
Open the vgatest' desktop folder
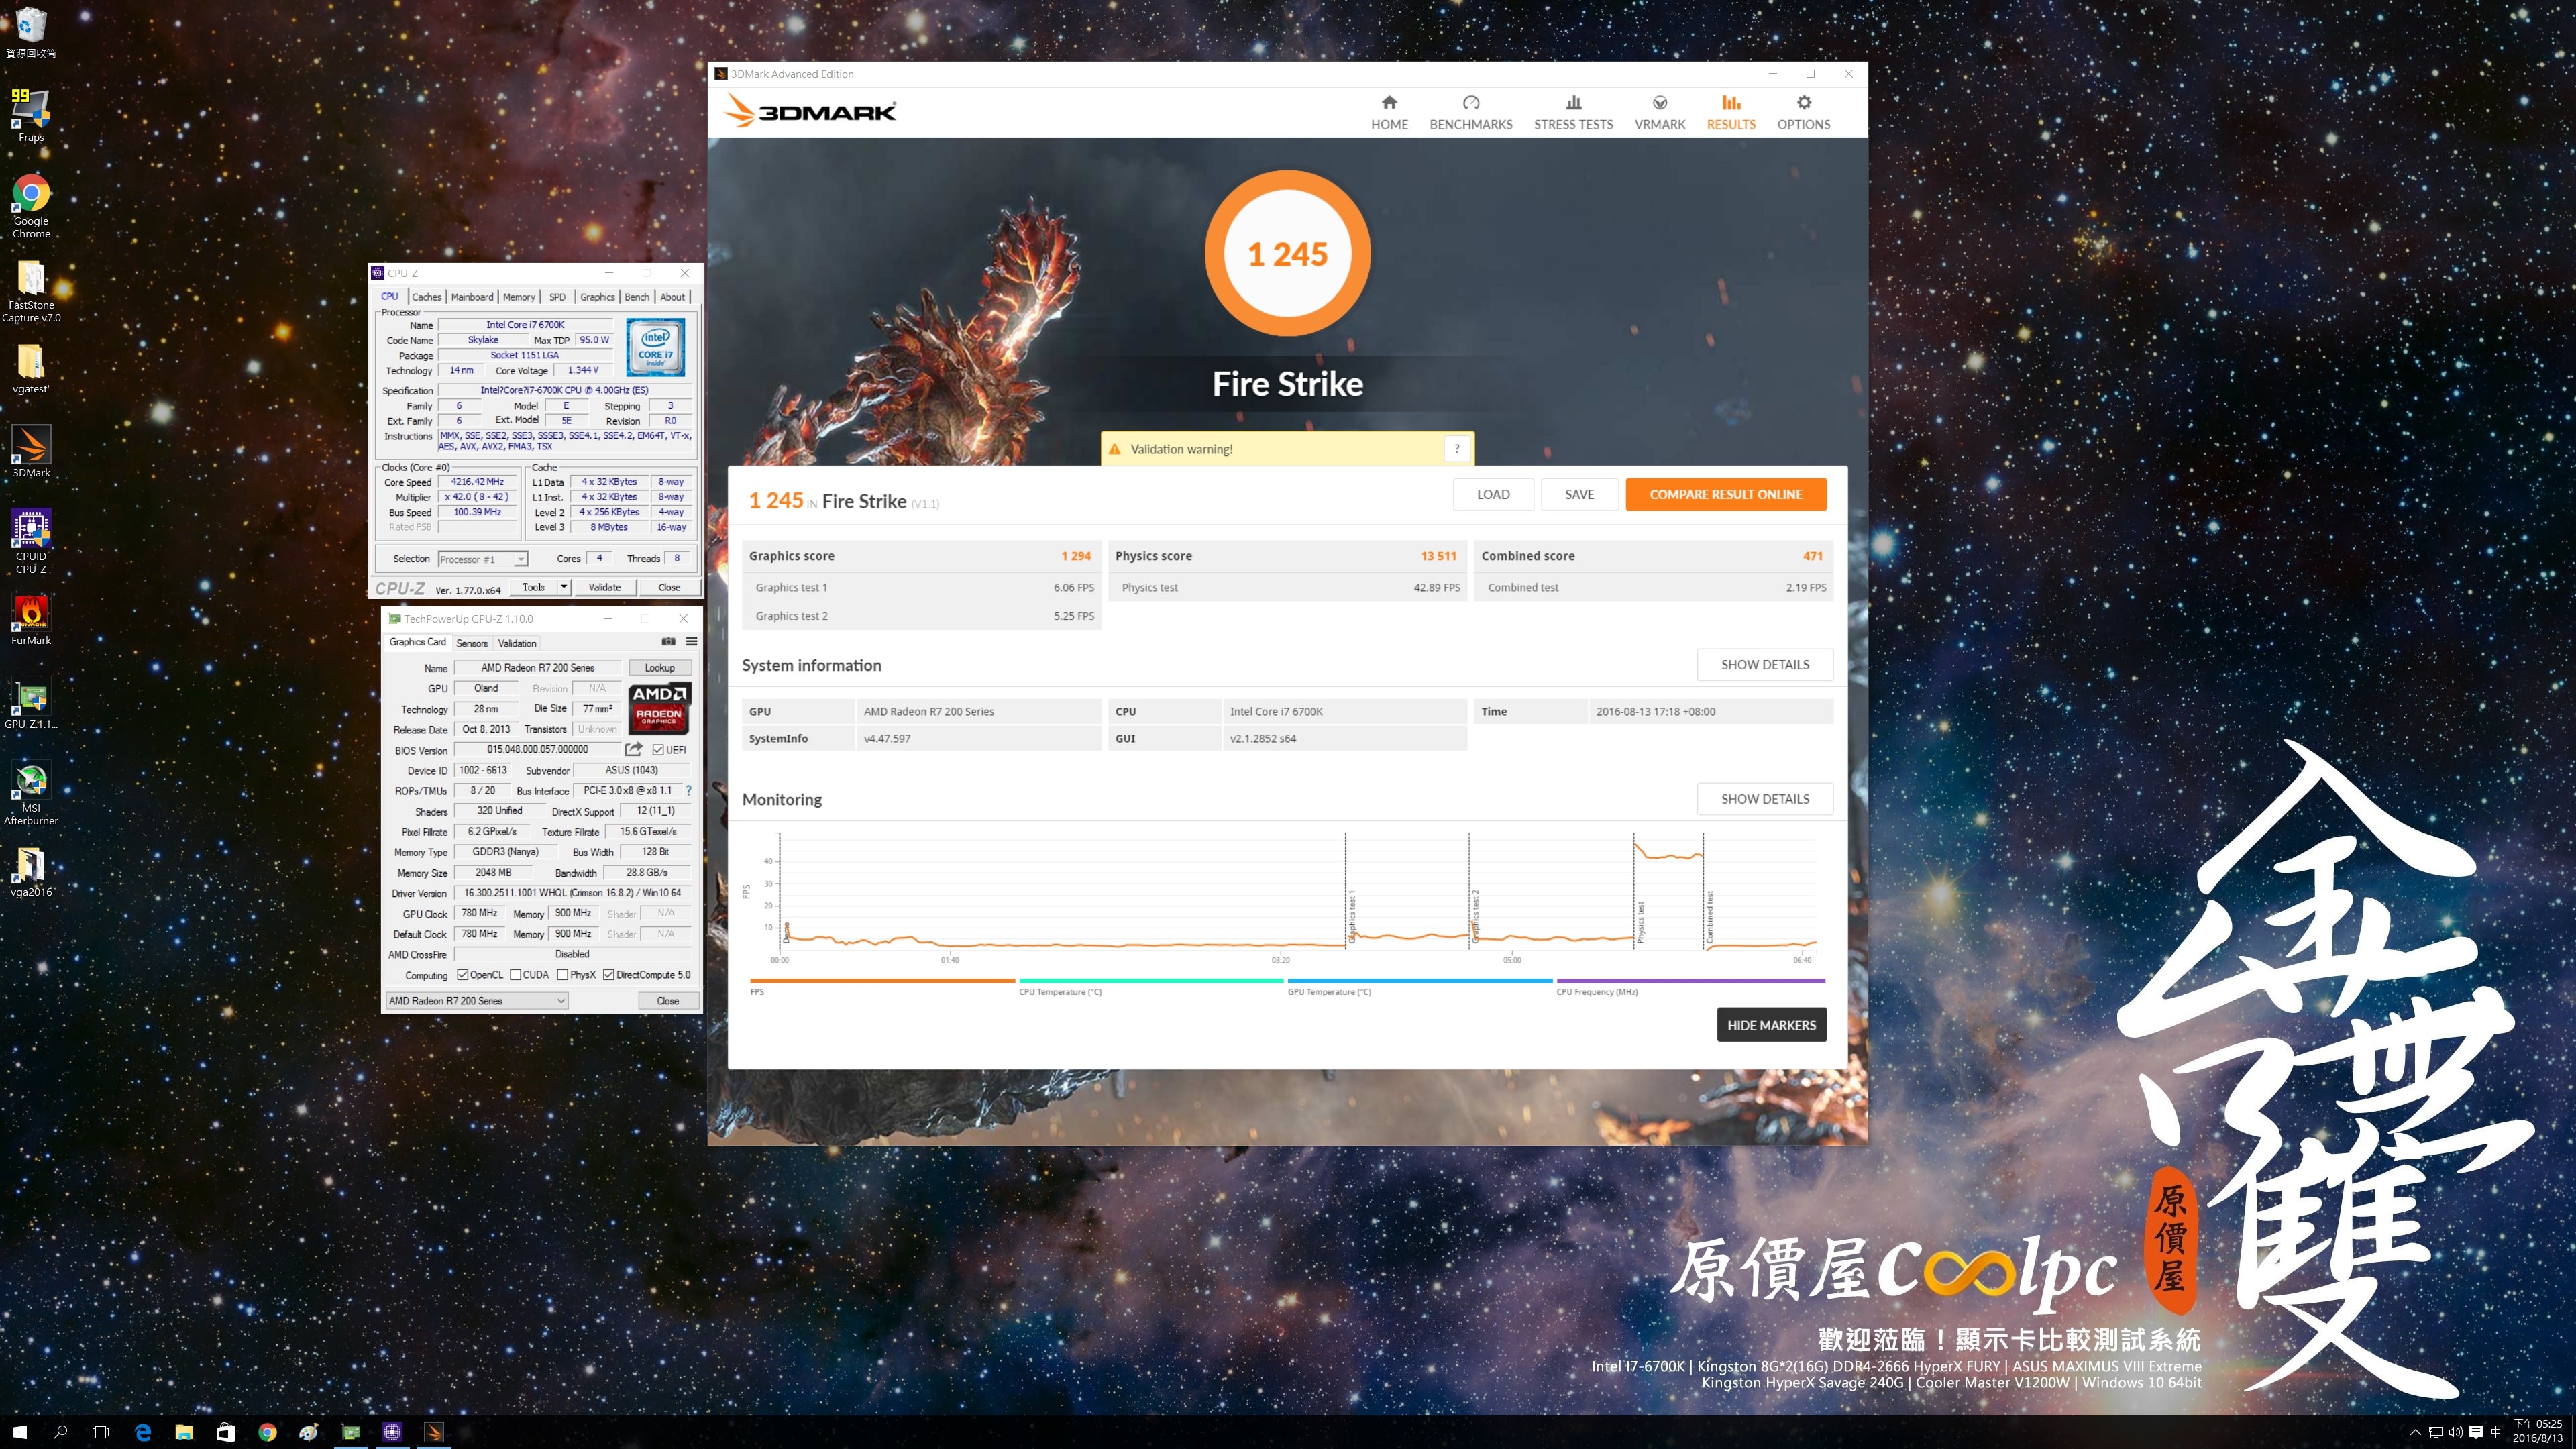[31, 369]
